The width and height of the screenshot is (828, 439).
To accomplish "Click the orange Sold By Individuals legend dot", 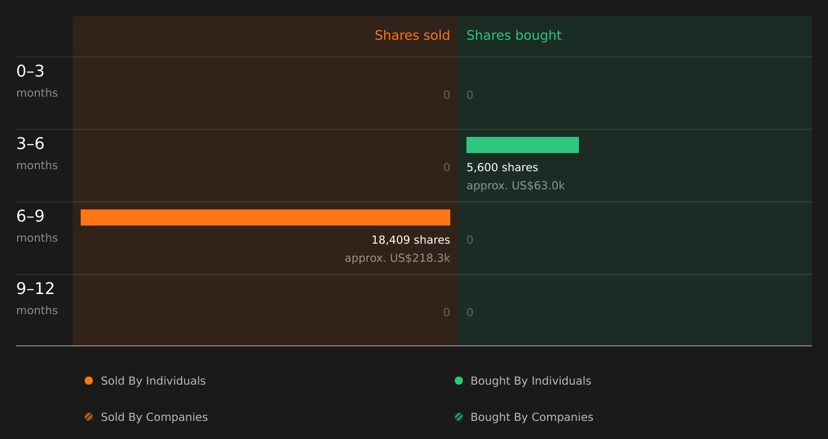I will click(x=89, y=381).
